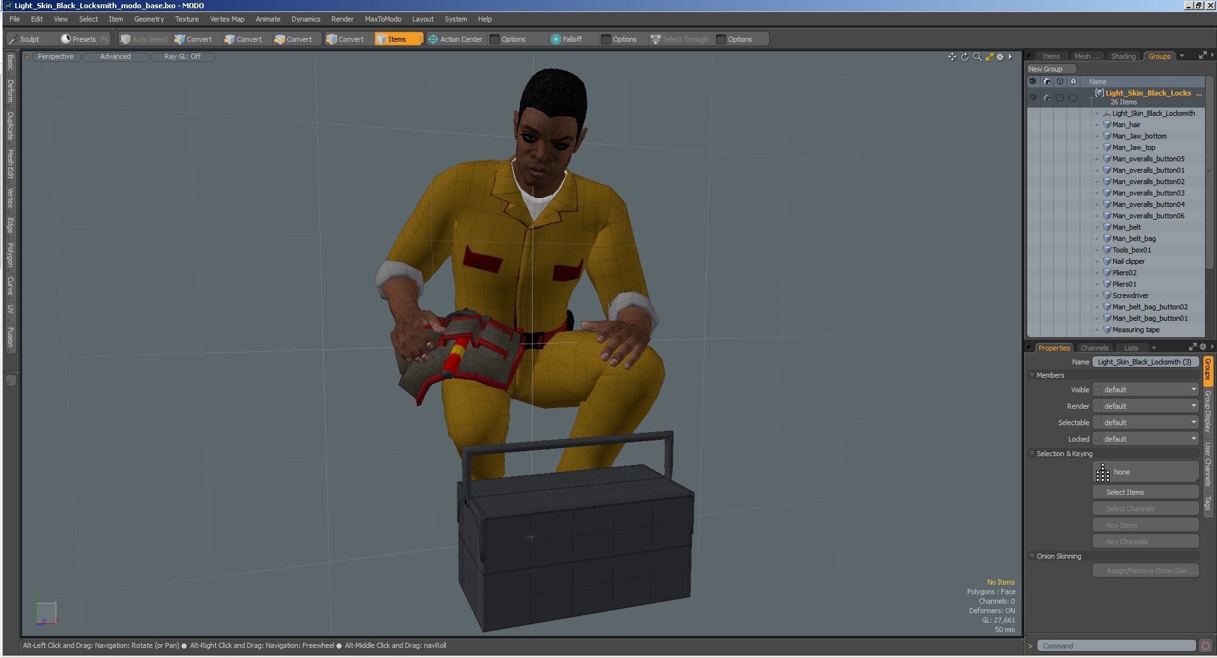1217x658 pixels.
Task: Click the solid cube column header icon
Action: click(1073, 82)
